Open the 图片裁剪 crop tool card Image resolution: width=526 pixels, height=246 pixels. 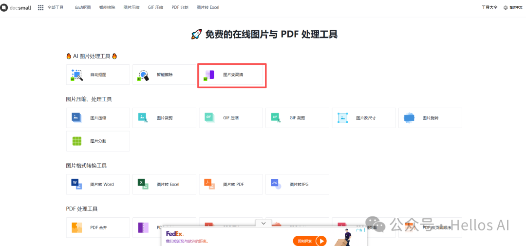pos(165,118)
